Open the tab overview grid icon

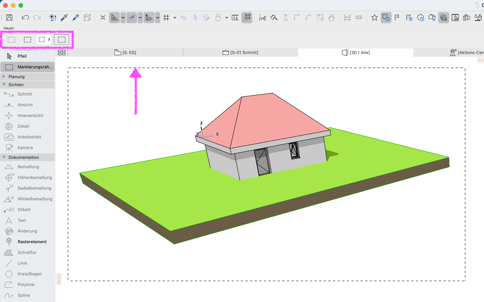[x=62, y=53]
